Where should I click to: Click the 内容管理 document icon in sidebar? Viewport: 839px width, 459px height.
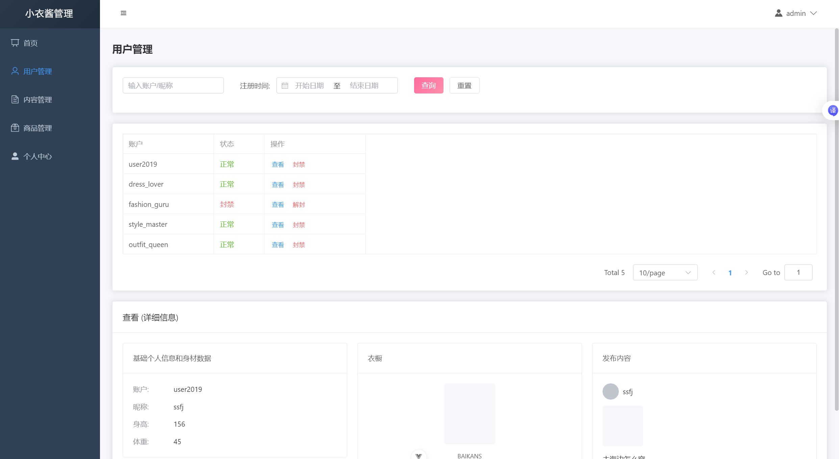click(15, 100)
